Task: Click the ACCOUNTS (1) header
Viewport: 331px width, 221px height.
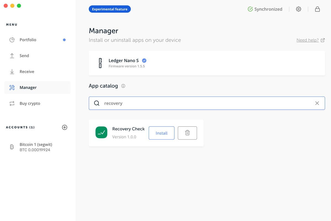Action: tap(20, 127)
